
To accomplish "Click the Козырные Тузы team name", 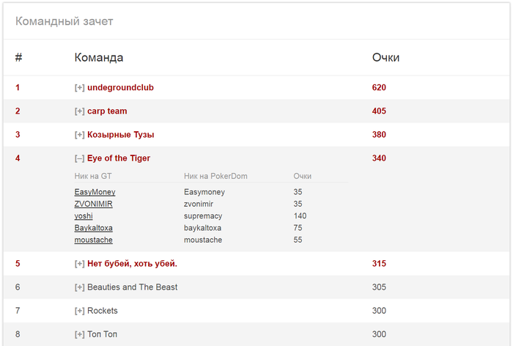I will click(121, 135).
